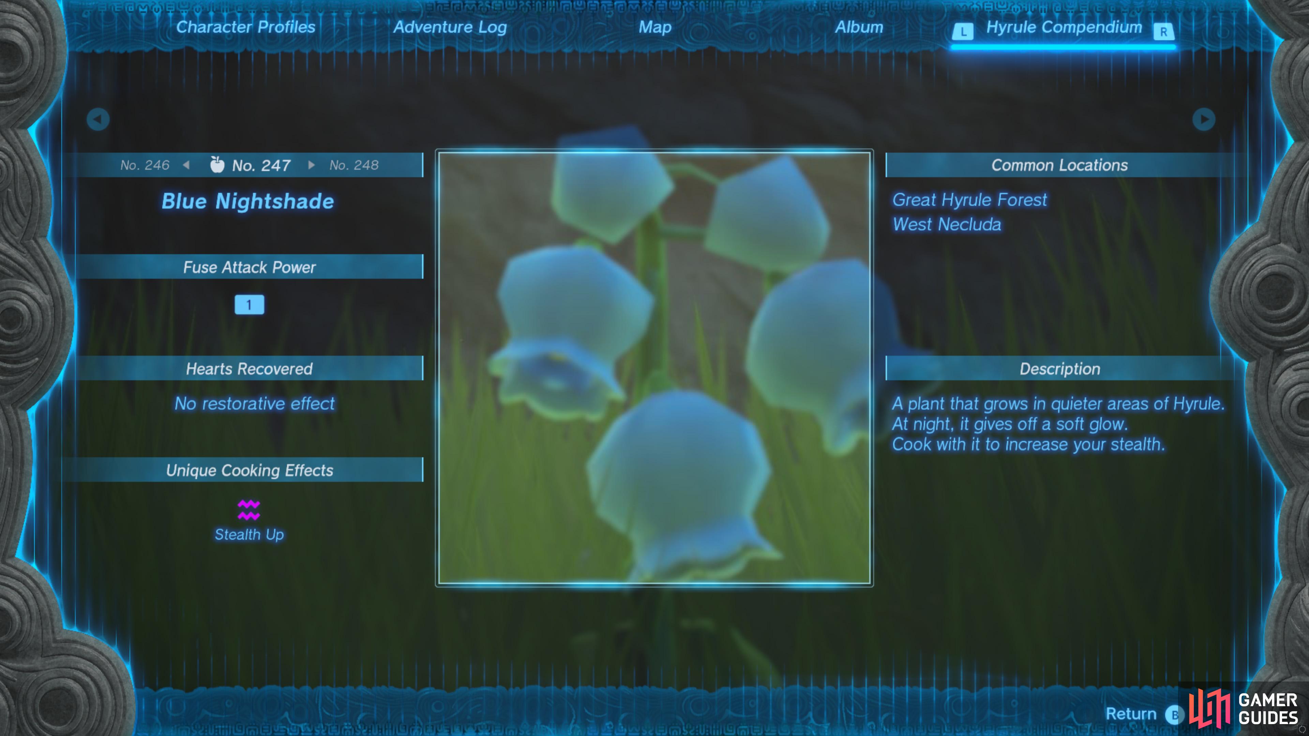The image size is (1309, 736).
Task: Click current entry number No. 247
Action: [261, 166]
